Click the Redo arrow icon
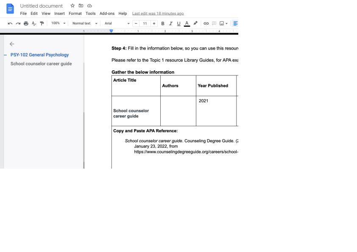Image resolution: width=357 pixels, height=252 pixels. coord(18,24)
